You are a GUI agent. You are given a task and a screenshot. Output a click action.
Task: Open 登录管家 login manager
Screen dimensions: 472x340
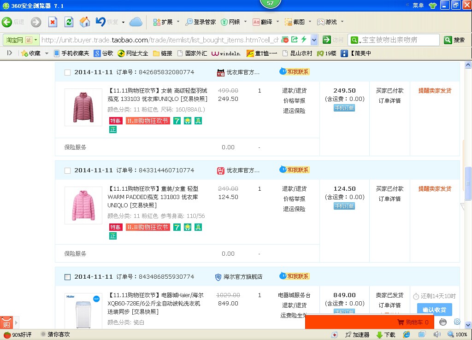(201, 22)
